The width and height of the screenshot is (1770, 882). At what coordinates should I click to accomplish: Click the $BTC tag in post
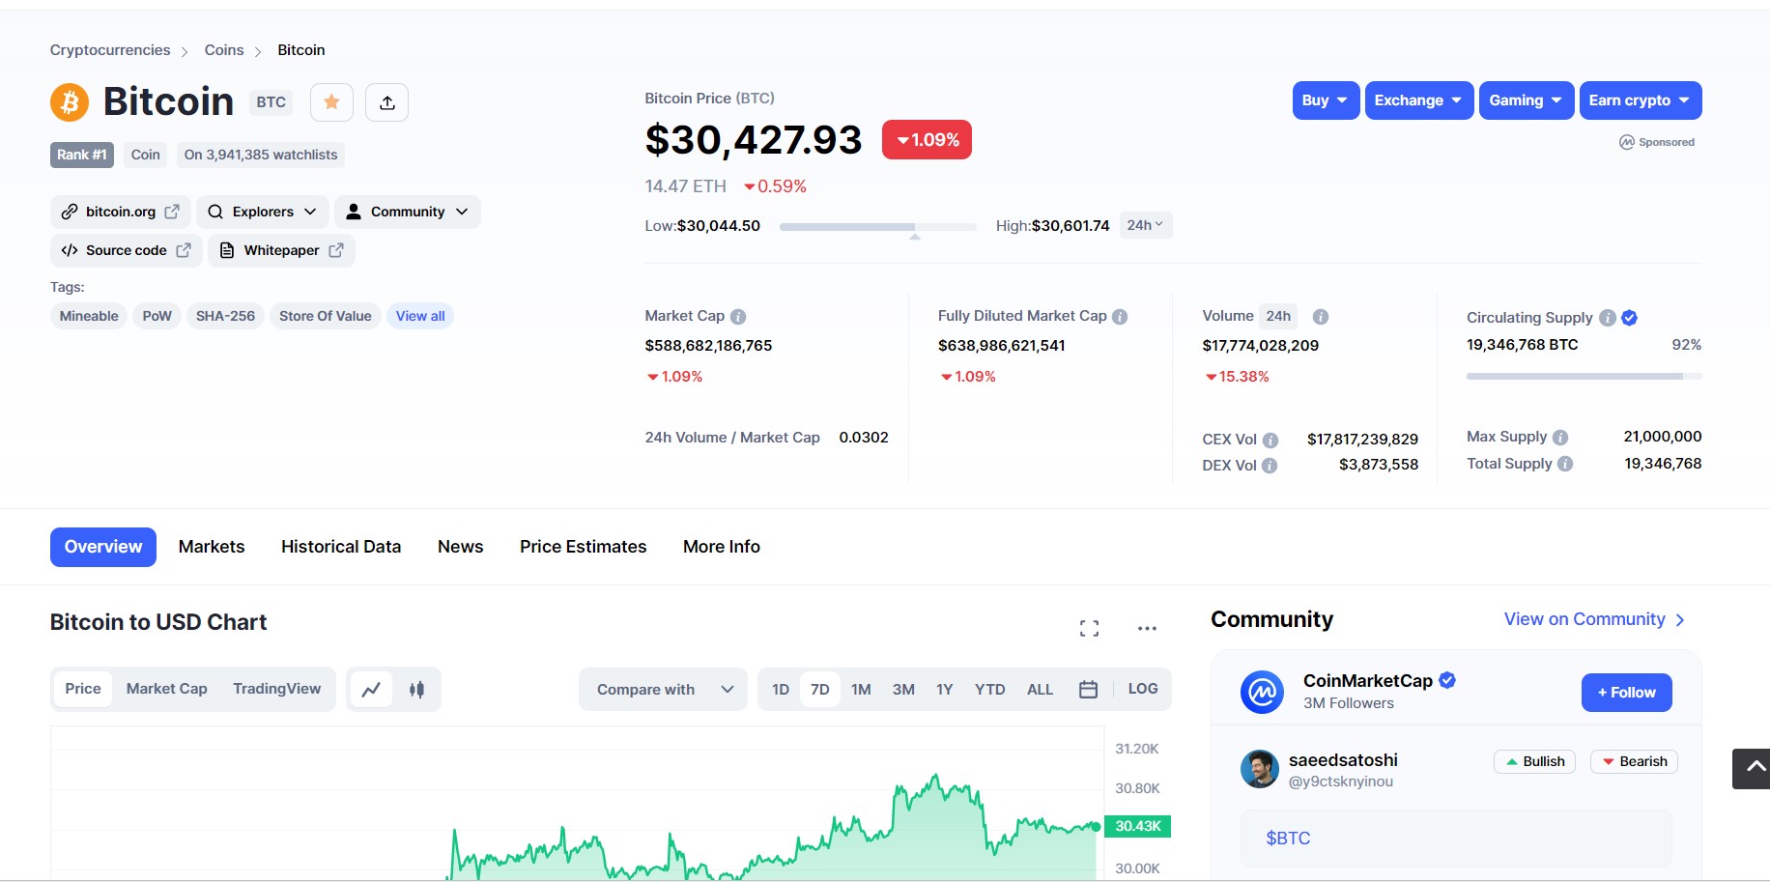1288,839
